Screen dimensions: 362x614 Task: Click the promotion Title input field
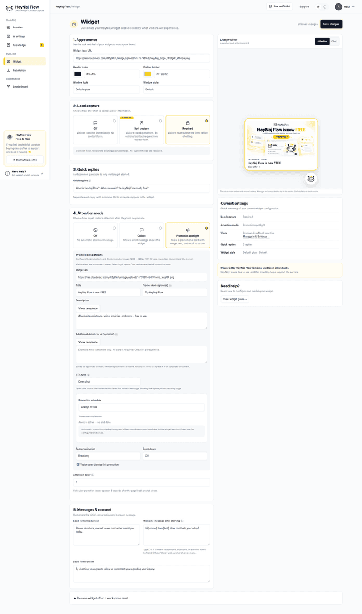pyautogui.click(x=108, y=293)
